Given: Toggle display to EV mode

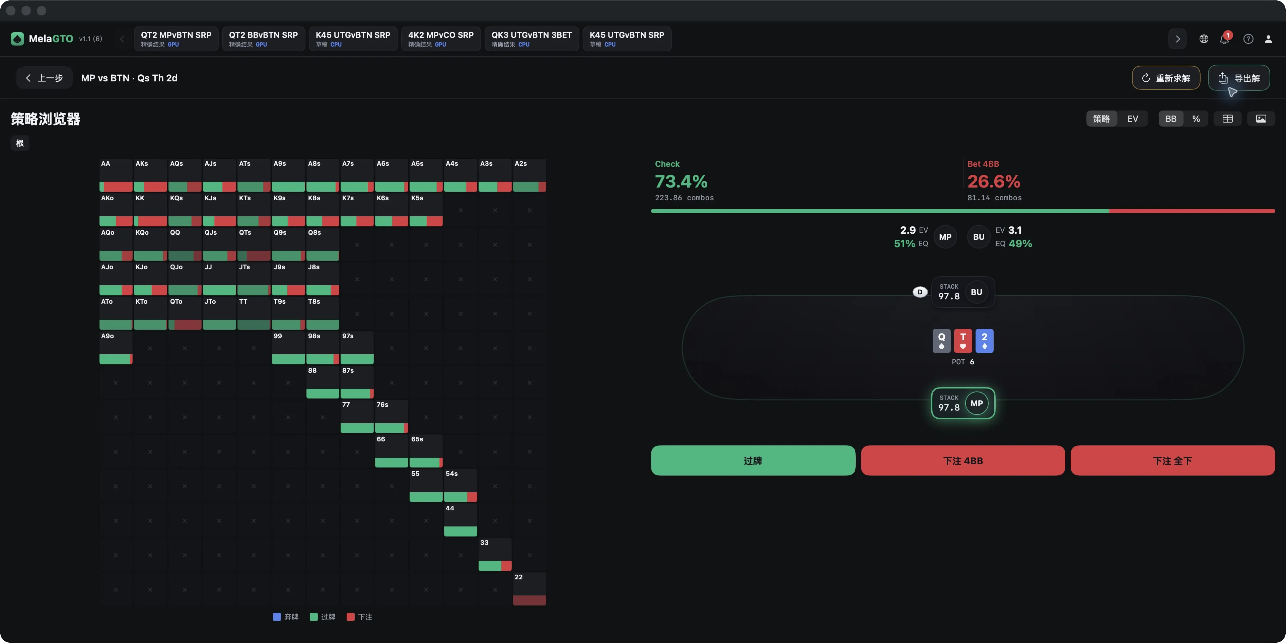Looking at the screenshot, I should [1133, 119].
